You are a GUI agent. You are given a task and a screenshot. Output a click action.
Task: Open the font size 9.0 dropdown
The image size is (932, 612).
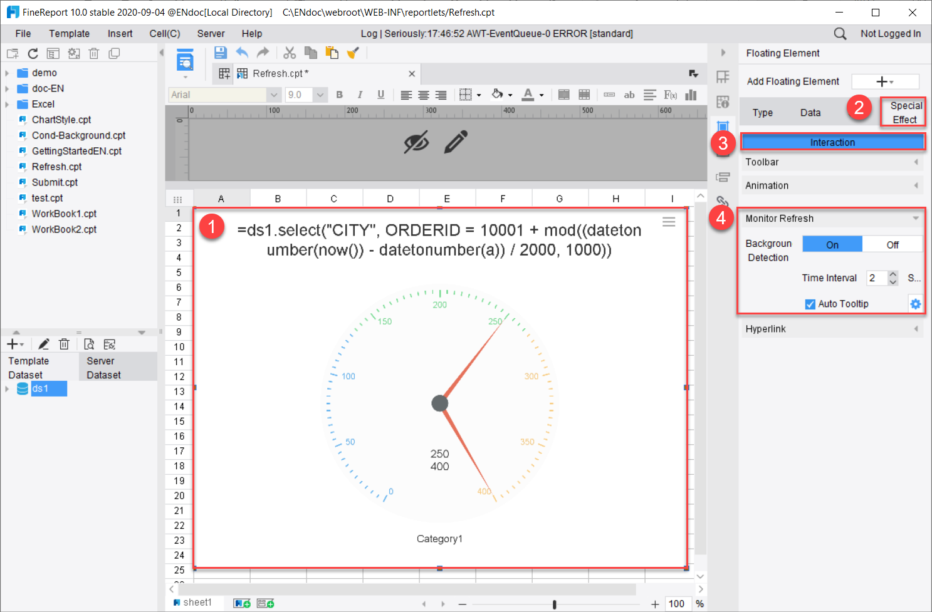320,95
